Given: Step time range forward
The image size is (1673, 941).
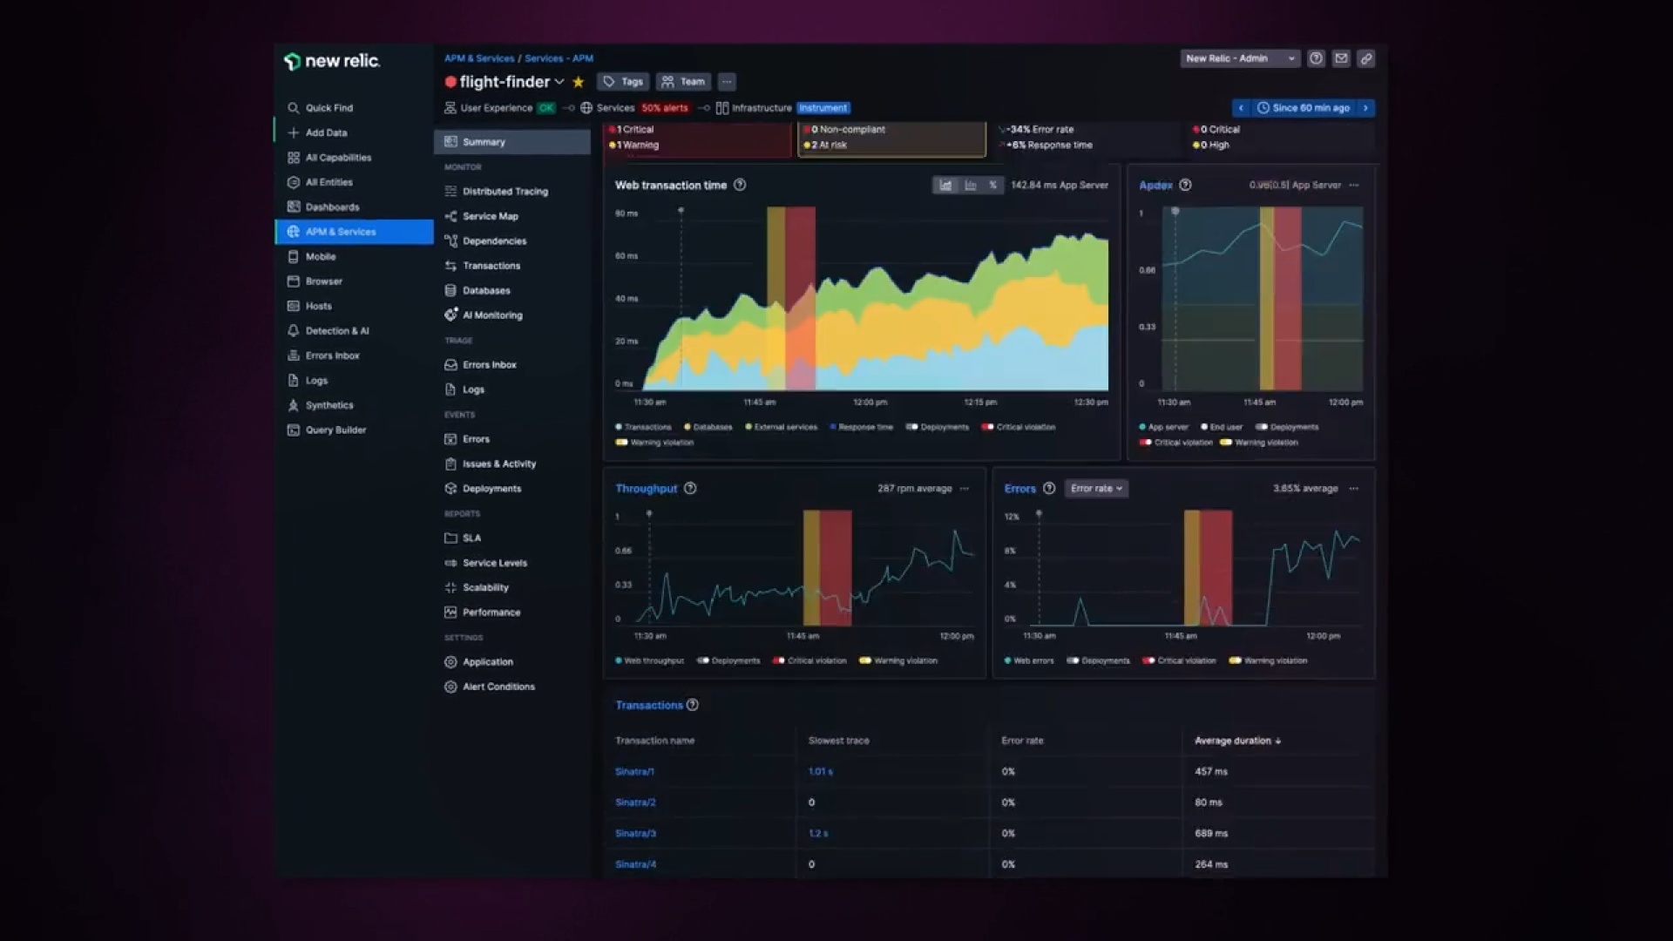Looking at the screenshot, I should pyautogui.click(x=1365, y=108).
